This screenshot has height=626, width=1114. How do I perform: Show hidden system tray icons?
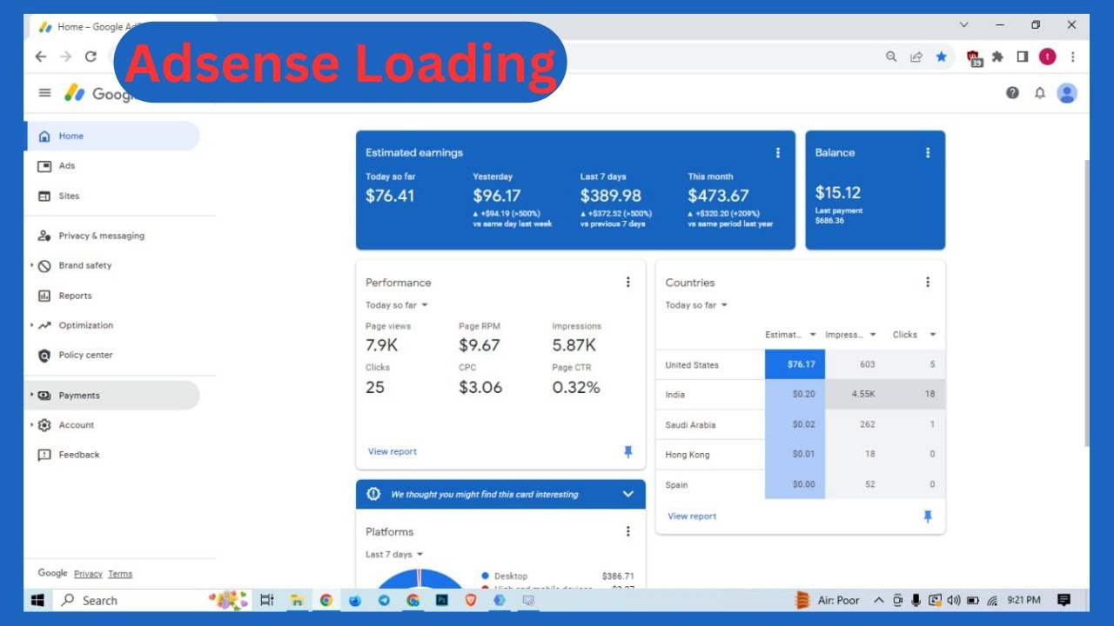(877, 600)
